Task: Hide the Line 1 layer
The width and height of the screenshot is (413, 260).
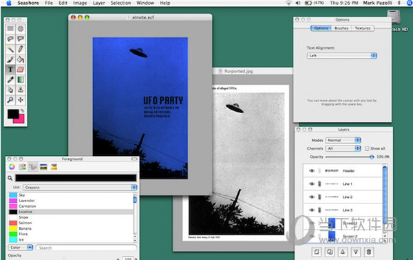Action: point(312,183)
